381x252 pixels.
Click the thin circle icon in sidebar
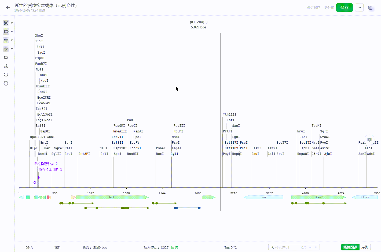click(6, 75)
